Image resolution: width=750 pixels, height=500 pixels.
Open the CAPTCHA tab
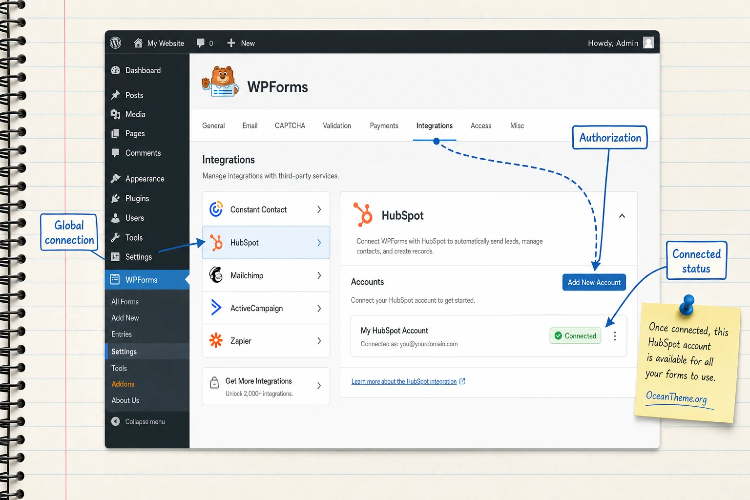click(290, 125)
